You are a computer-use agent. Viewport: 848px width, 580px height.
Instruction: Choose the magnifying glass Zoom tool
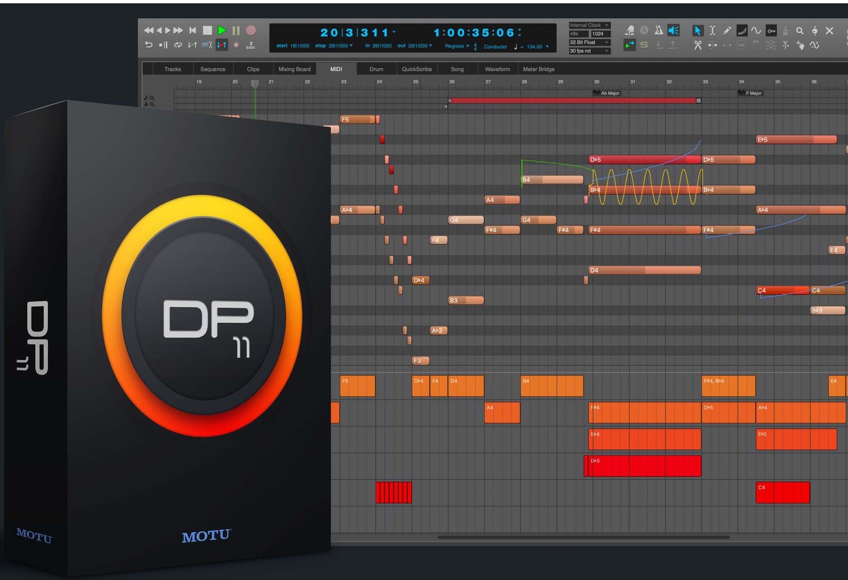click(800, 31)
